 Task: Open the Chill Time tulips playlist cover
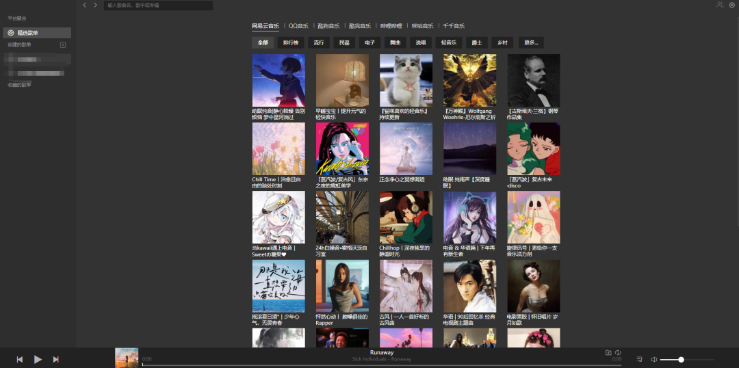click(x=278, y=149)
